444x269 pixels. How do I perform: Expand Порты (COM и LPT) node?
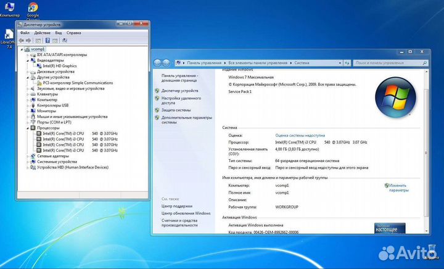(28, 122)
